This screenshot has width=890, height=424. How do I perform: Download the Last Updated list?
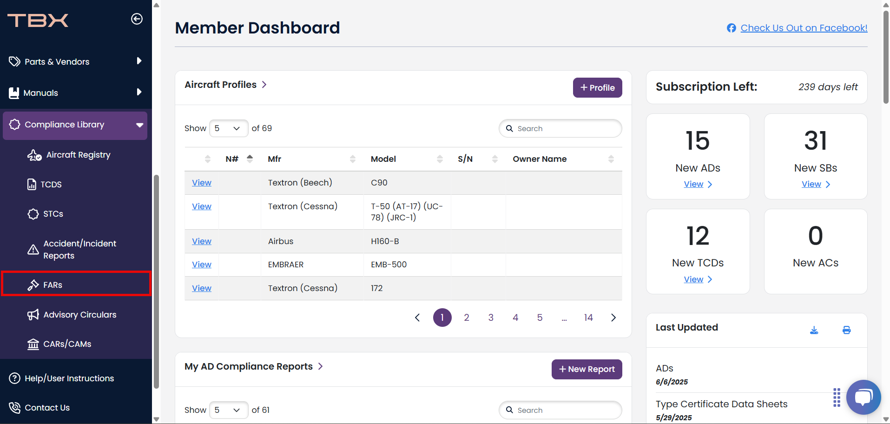click(x=814, y=330)
